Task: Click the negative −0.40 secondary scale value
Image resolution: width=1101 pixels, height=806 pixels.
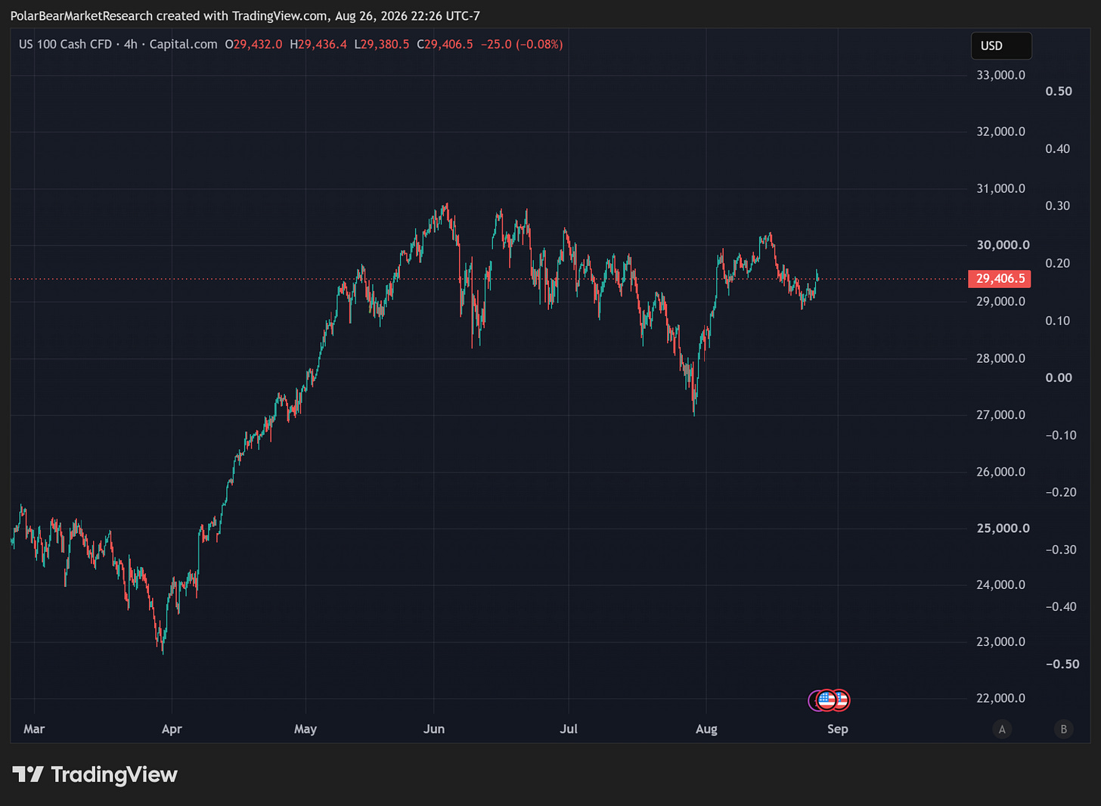Action: 1061,607
